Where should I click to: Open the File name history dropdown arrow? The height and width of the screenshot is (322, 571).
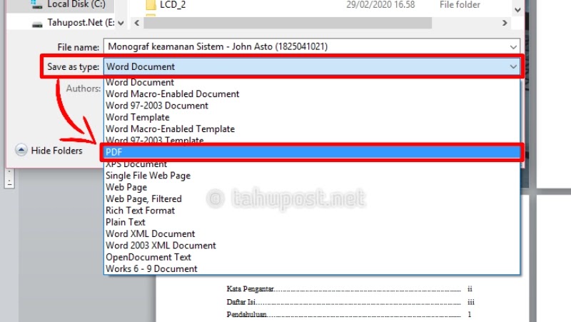[x=513, y=47]
